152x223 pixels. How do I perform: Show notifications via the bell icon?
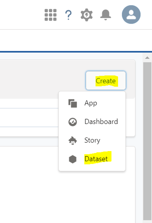[105, 15]
